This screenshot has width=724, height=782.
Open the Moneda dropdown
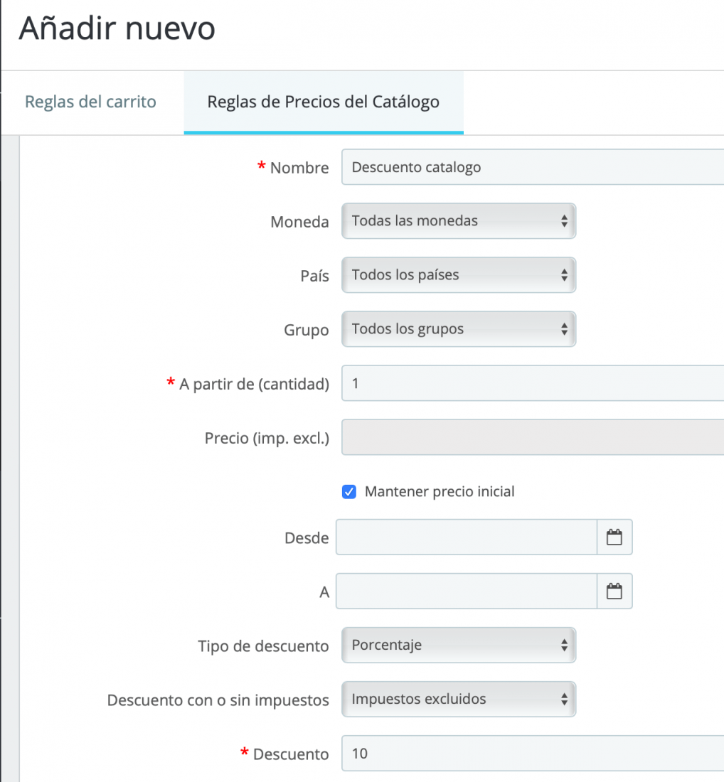click(459, 221)
